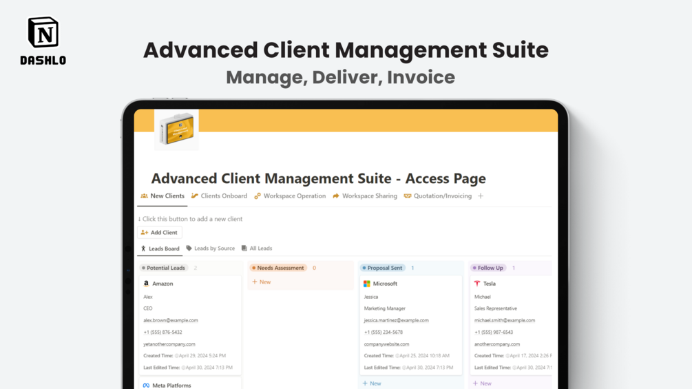Click the CEO text on Amazon card
Viewport: 692px width, 389px height.
tap(147, 308)
